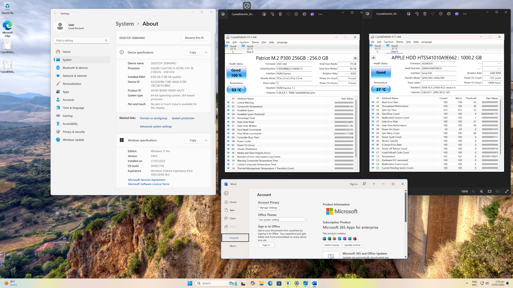Copy the Windows specifications
The width and height of the screenshot is (513, 288).
point(193,140)
